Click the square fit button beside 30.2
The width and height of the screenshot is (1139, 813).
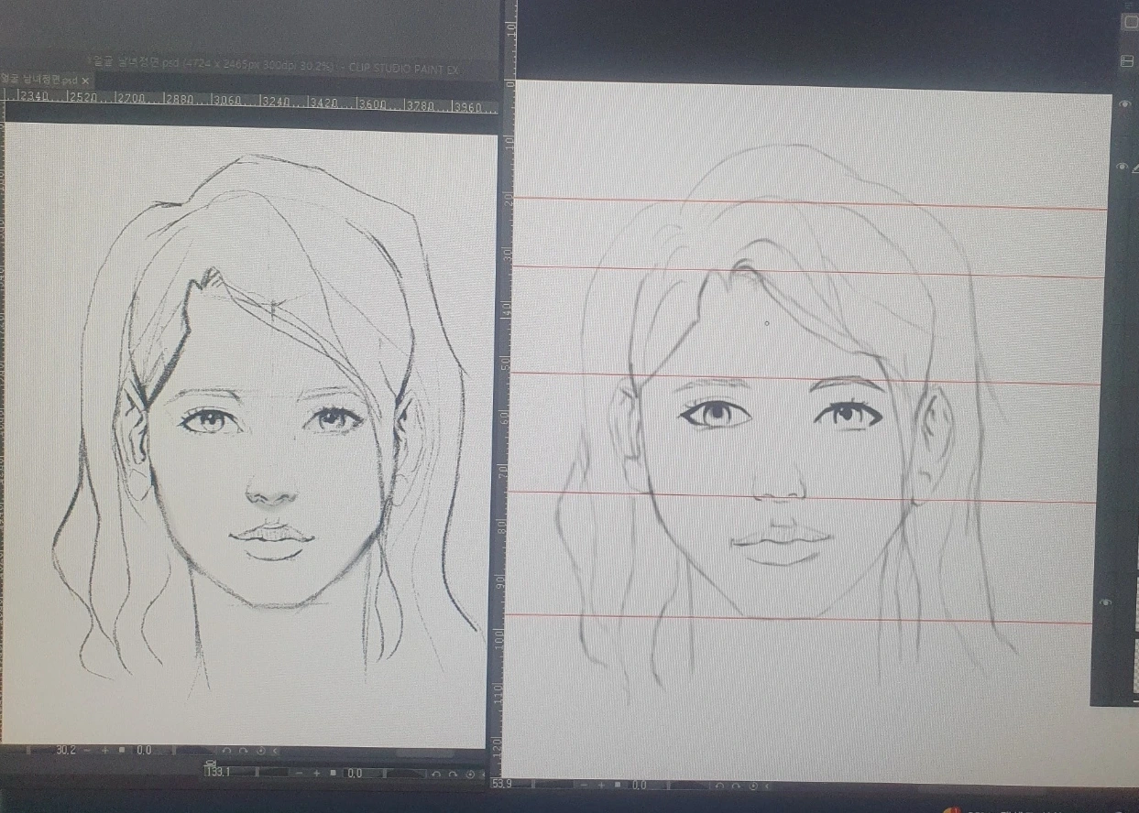pos(122,751)
